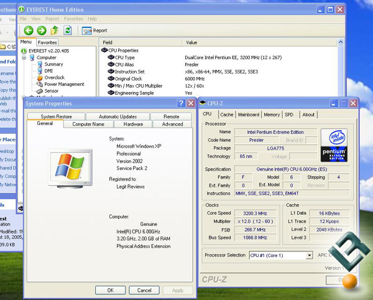This screenshot has width=373, height=300.
Task: Select Engineering Sample row
Action: [134, 93]
